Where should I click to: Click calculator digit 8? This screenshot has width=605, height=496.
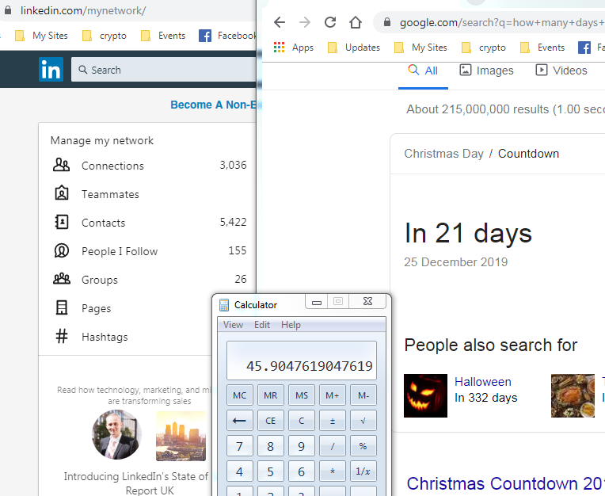tap(271, 446)
